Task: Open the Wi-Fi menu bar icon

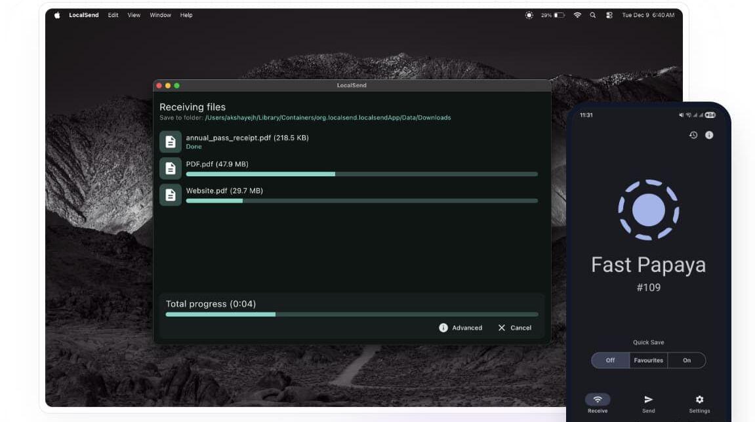Action: [x=577, y=15]
